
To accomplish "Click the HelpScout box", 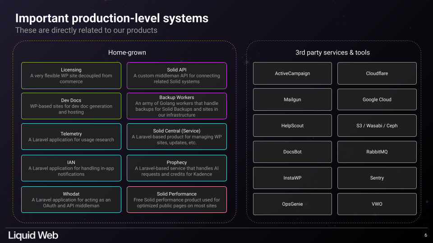I will [292, 126].
